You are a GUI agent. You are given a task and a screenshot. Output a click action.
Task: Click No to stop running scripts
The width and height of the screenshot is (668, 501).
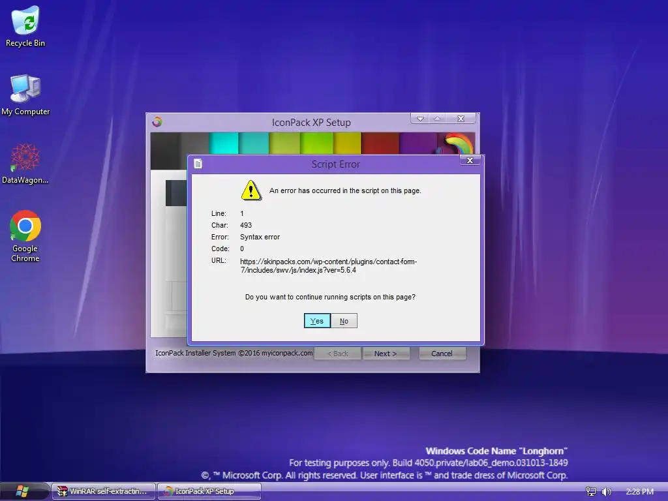pos(344,321)
